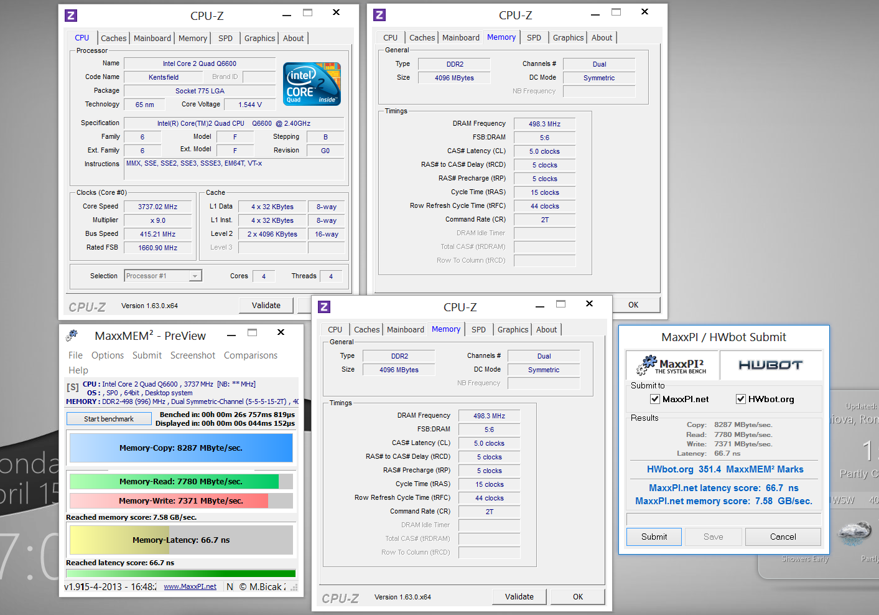
Task: Click the Cancel button in HWbot Submit dialog
Action: (x=783, y=537)
